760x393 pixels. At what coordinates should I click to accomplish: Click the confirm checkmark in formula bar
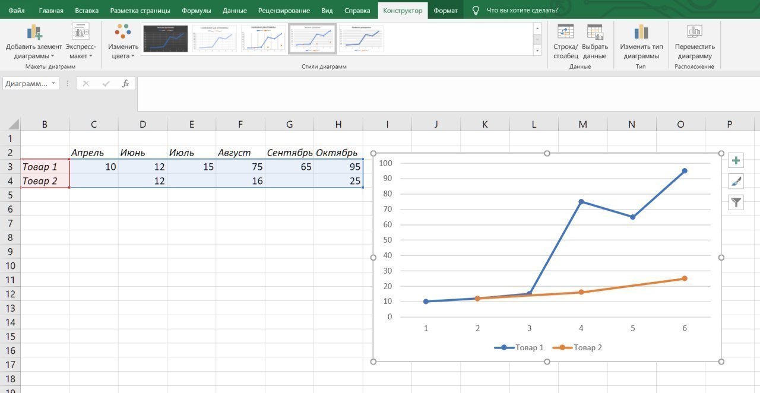click(106, 84)
